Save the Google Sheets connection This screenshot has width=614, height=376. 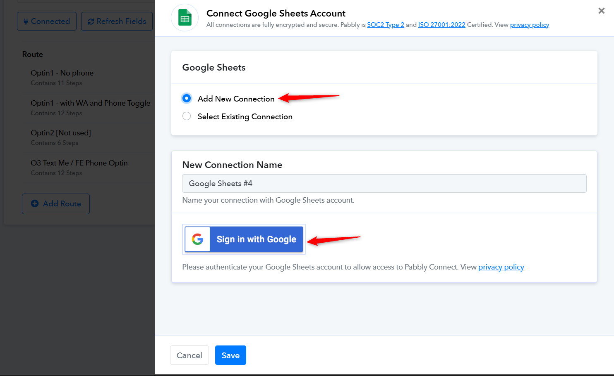(x=230, y=355)
